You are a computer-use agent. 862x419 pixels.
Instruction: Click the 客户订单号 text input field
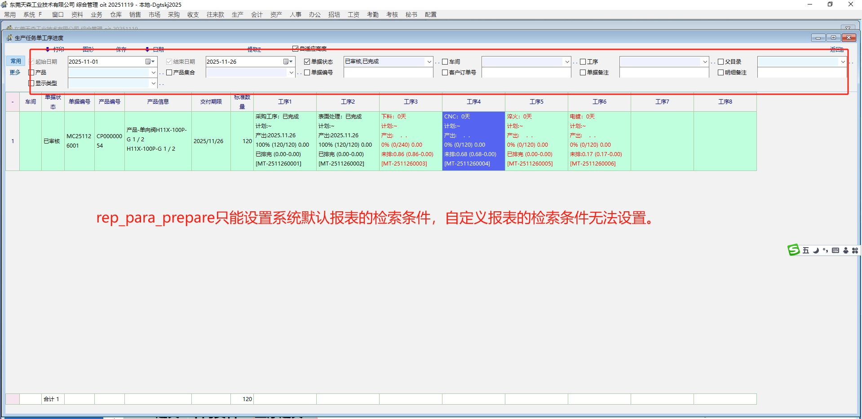click(x=526, y=72)
